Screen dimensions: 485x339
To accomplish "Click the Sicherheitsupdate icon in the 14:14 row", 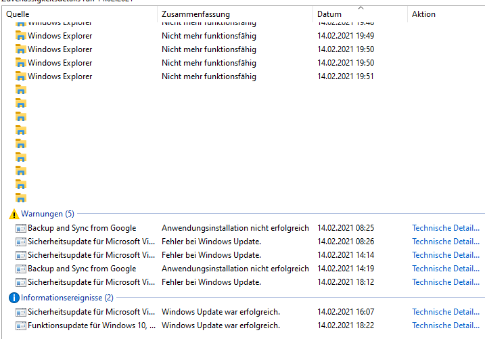I will pyautogui.click(x=21, y=255).
